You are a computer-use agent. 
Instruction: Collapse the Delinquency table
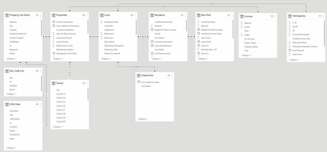(294, 60)
